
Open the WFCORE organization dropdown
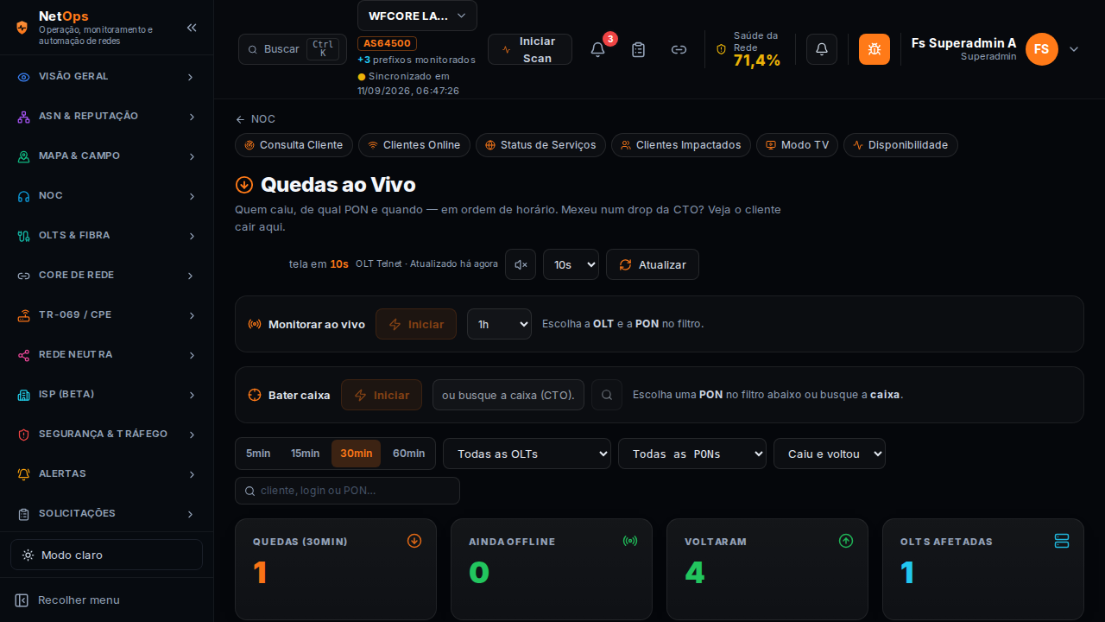(417, 16)
